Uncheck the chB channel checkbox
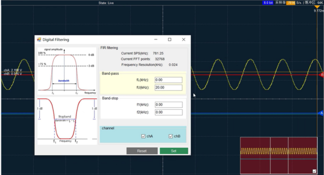The height and width of the screenshot is (175, 324). pos(171,136)
